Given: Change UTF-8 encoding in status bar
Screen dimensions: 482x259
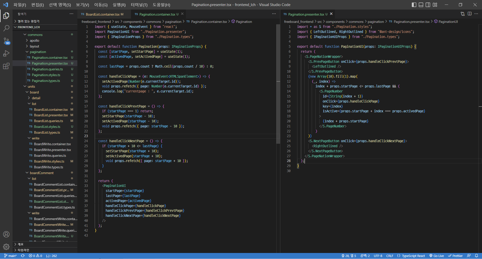Looking at the screenshot, I should [378, 256].
